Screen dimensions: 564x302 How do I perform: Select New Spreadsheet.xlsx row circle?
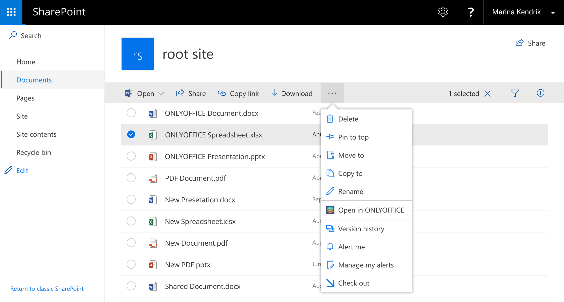131,221
